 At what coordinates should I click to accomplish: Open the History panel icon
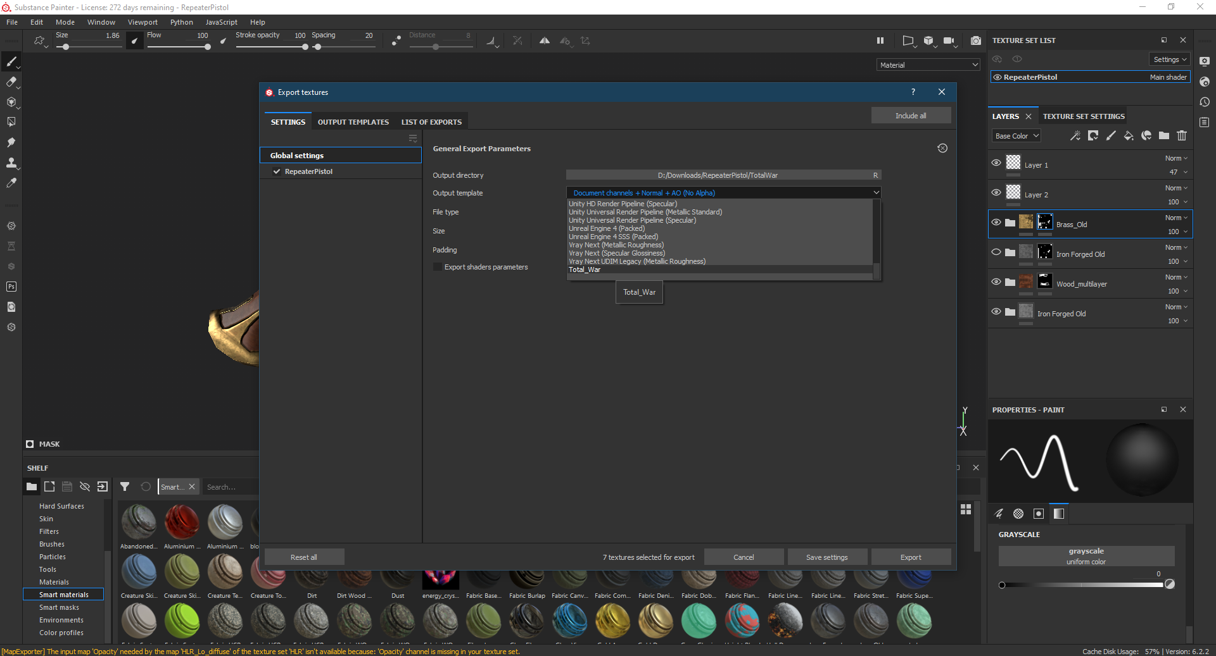coord(1205,102)
